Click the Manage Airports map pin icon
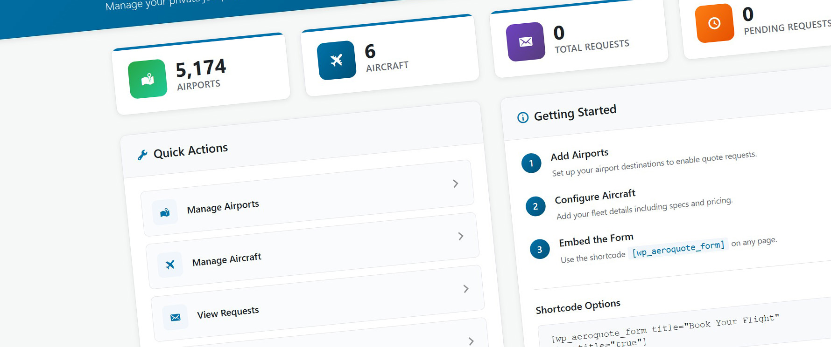Screen dimensions: 831x347 165,213
